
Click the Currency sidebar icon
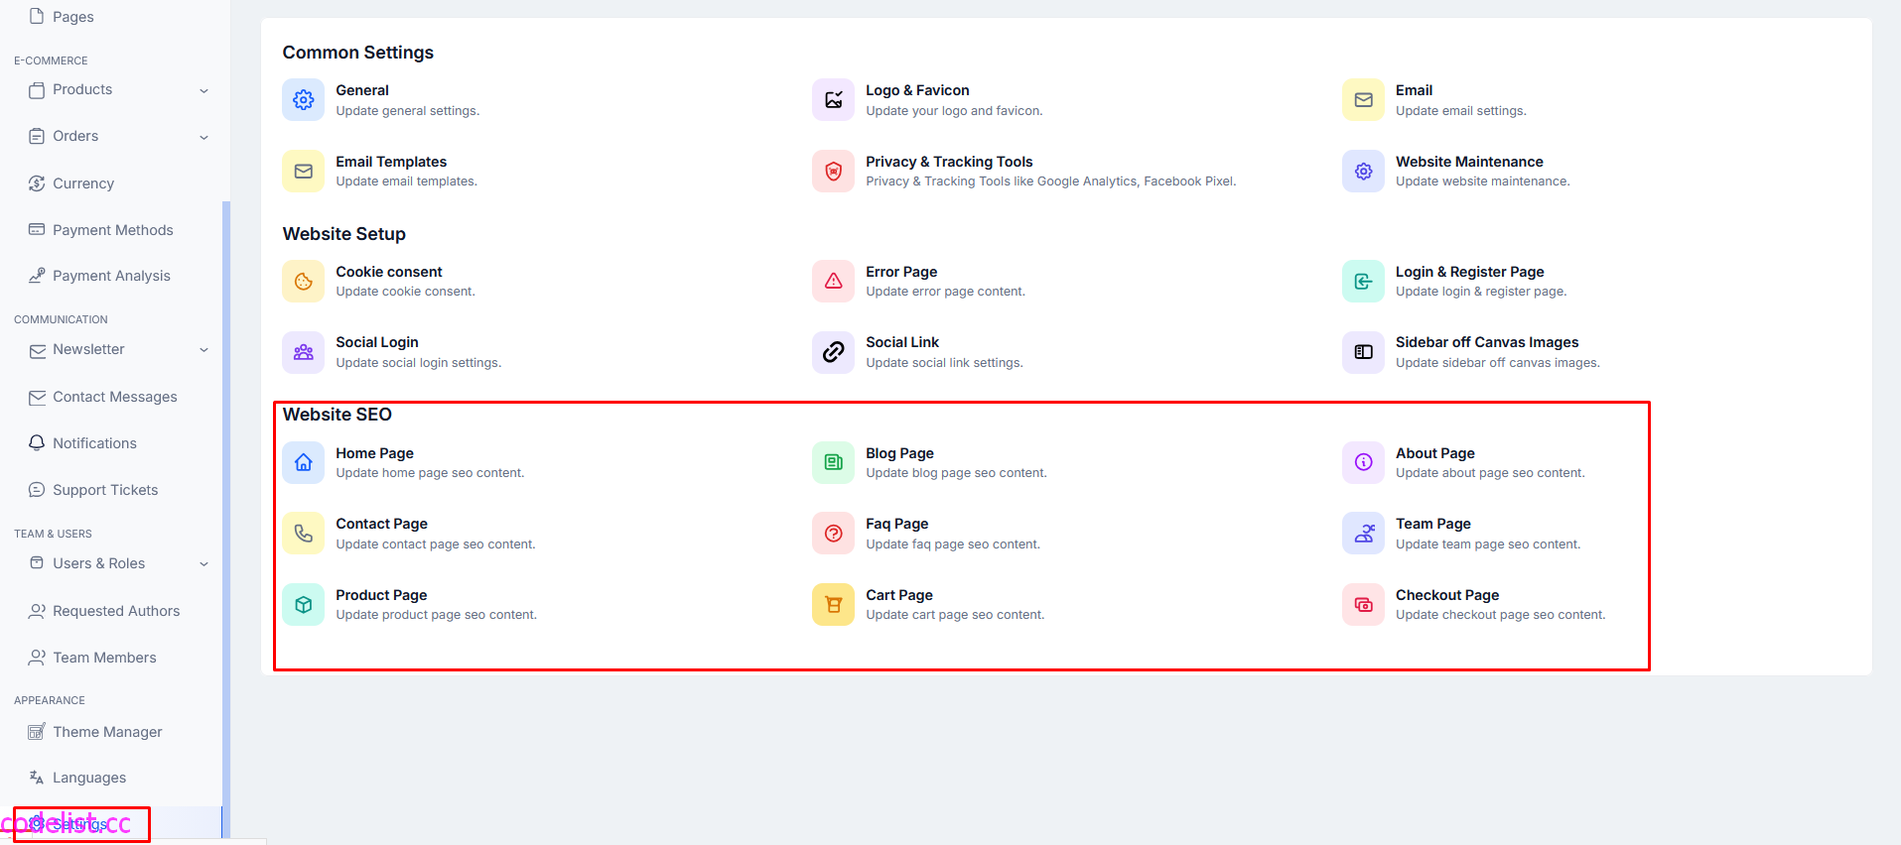pyautogui.click(x=37, y=183)
